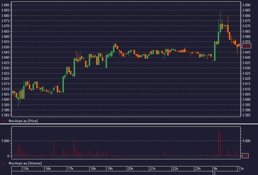
Task: Click the 18h label on time axis
Action: [93, 169]
